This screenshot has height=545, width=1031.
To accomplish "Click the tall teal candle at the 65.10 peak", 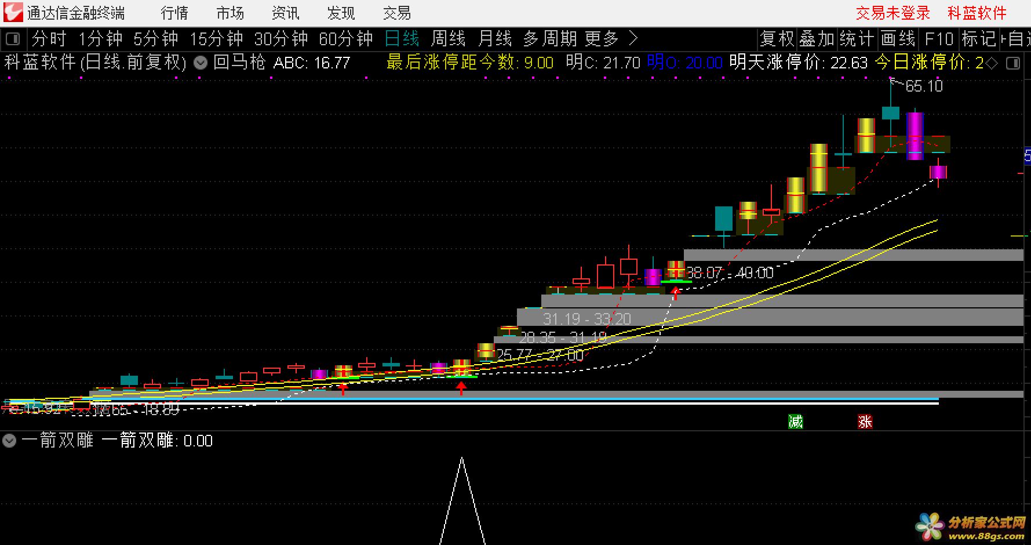I will (x=891, y=112).
